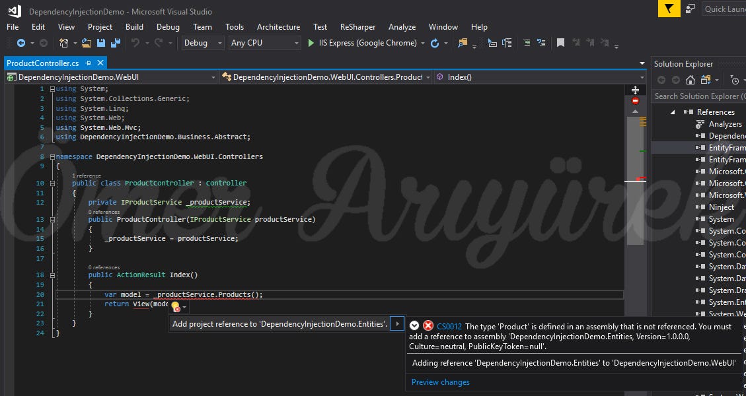Collapse the References tree node
This screenshot has height=396, width=746.
[x=673, y=112]
